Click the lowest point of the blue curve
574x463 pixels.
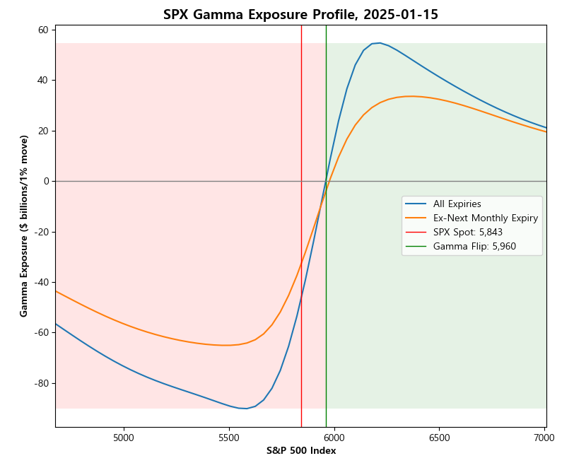[x=245, y=409]
